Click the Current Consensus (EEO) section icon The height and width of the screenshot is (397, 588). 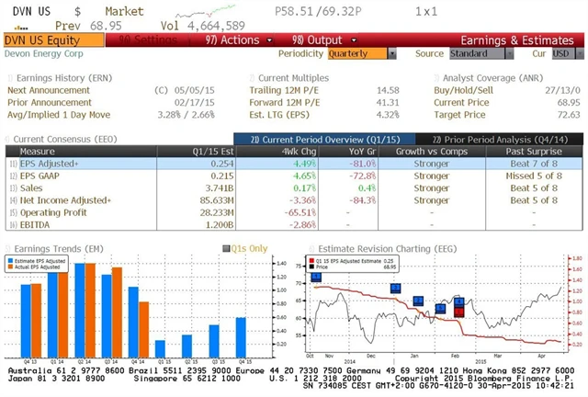tap(9, 139)
